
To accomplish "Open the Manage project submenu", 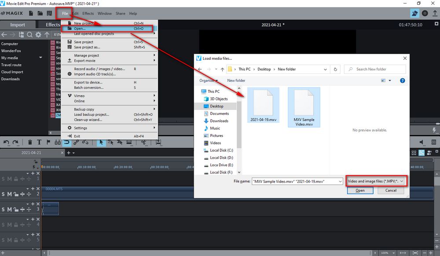I will [109, 55].
